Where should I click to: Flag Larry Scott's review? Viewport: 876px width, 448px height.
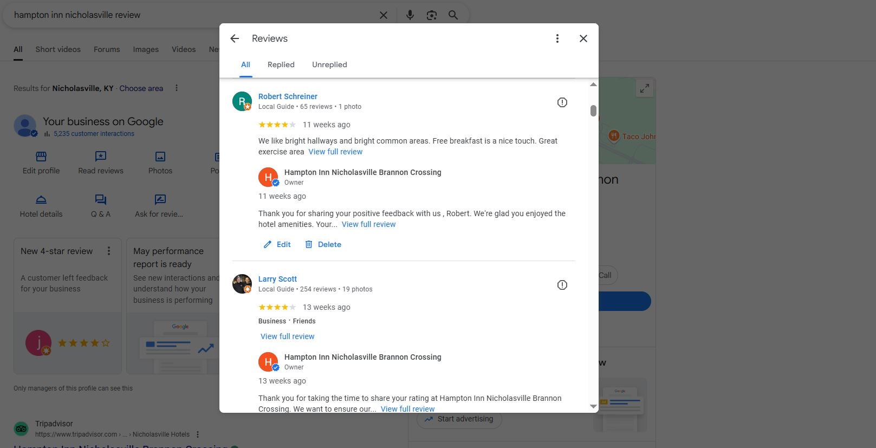click(x=562, y=285)
